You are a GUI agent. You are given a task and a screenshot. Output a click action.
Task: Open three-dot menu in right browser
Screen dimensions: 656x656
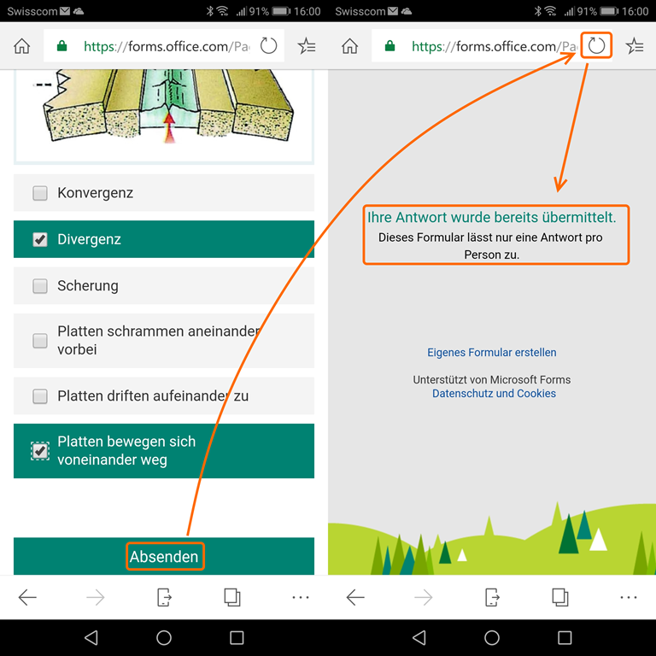click(629, 597)
